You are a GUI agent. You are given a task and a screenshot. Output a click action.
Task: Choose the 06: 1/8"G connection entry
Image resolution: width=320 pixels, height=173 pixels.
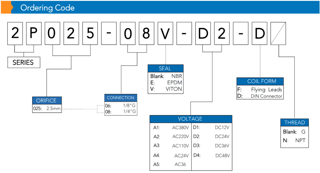pos(121,106)
